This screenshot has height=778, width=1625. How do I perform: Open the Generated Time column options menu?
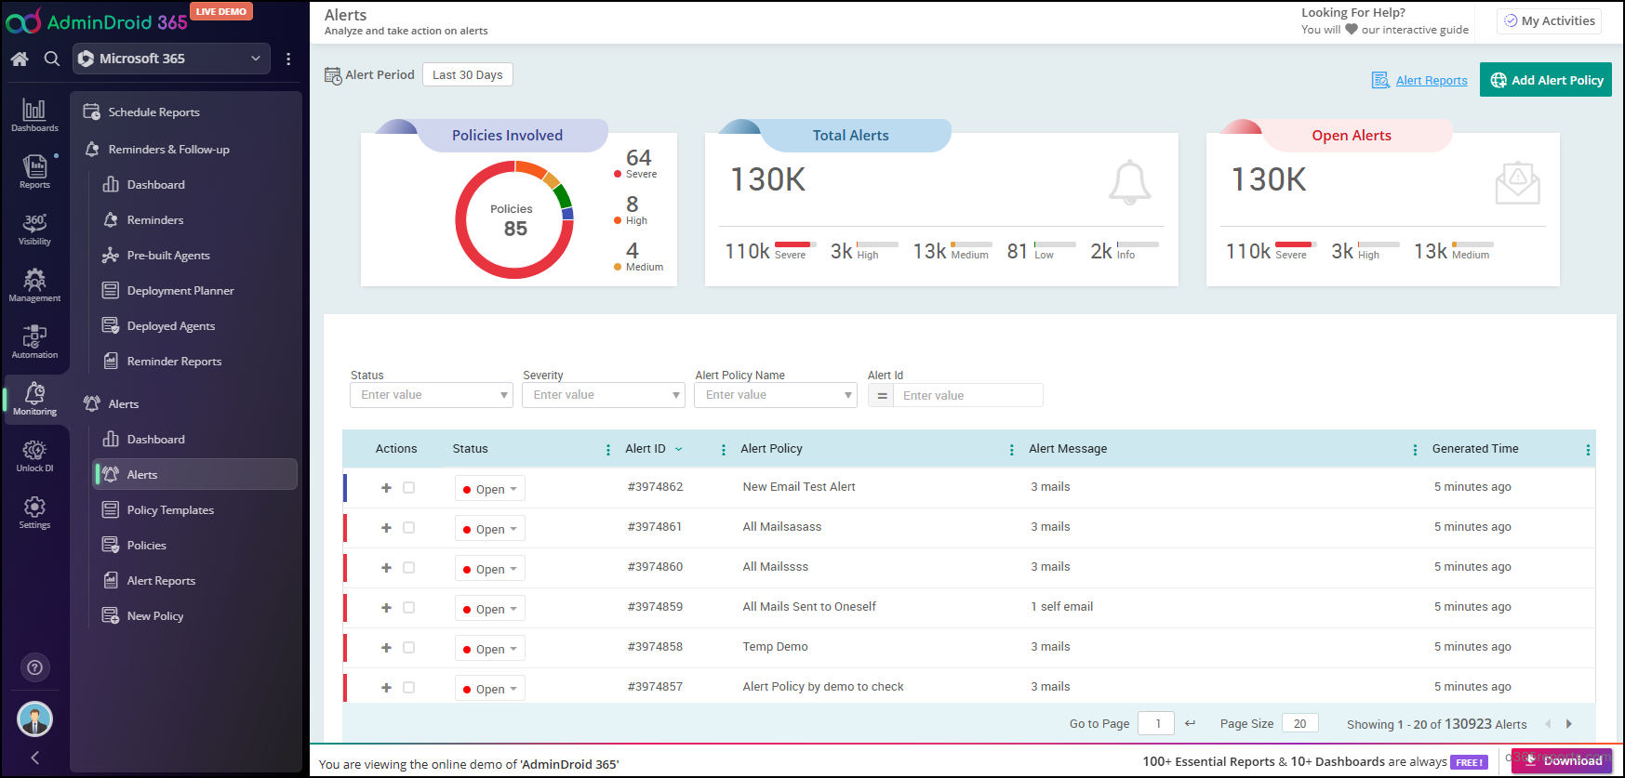(1588, 450)
